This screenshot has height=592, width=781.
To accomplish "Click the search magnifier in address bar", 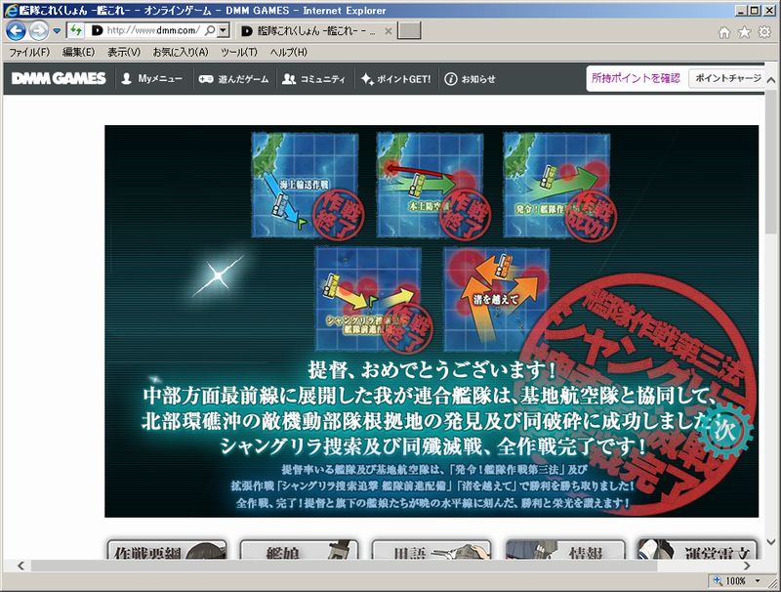I will 210,30.
